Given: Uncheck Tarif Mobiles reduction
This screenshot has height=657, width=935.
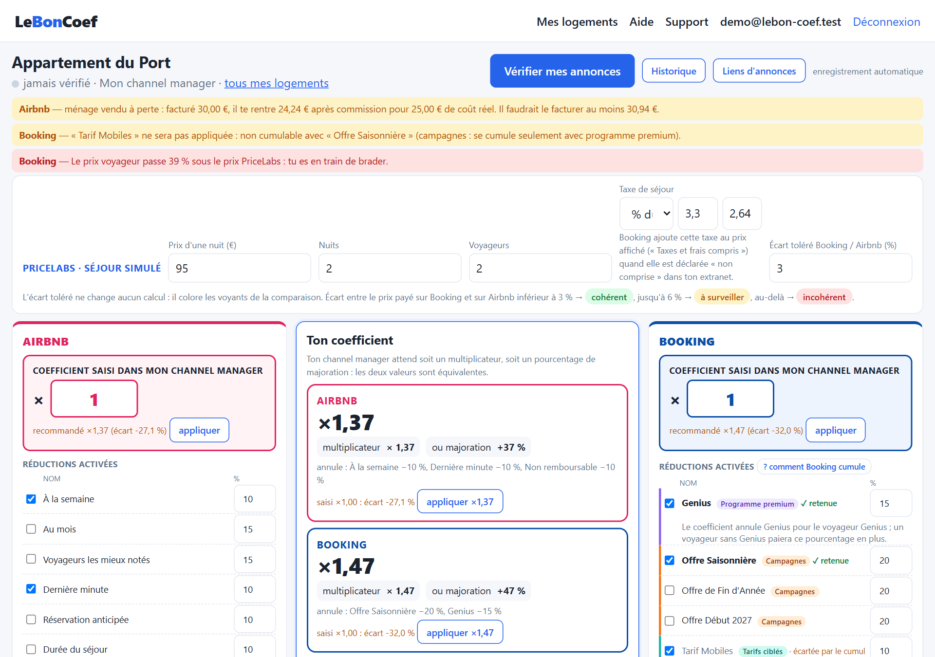Looking at the screenshot, I should point(670,651).
